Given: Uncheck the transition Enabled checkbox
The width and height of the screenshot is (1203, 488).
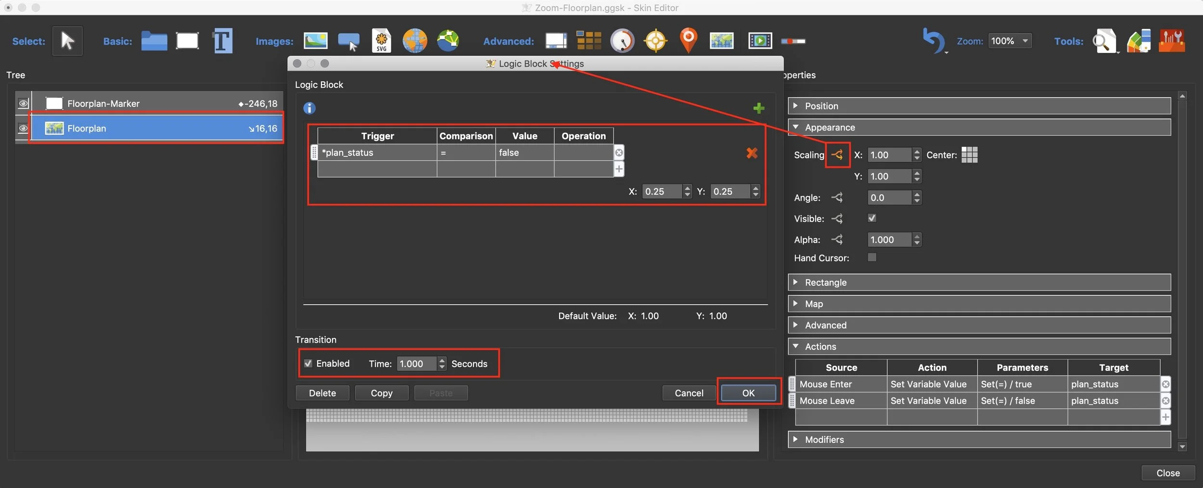Looking at the screenshot, I should pos(308,363).
